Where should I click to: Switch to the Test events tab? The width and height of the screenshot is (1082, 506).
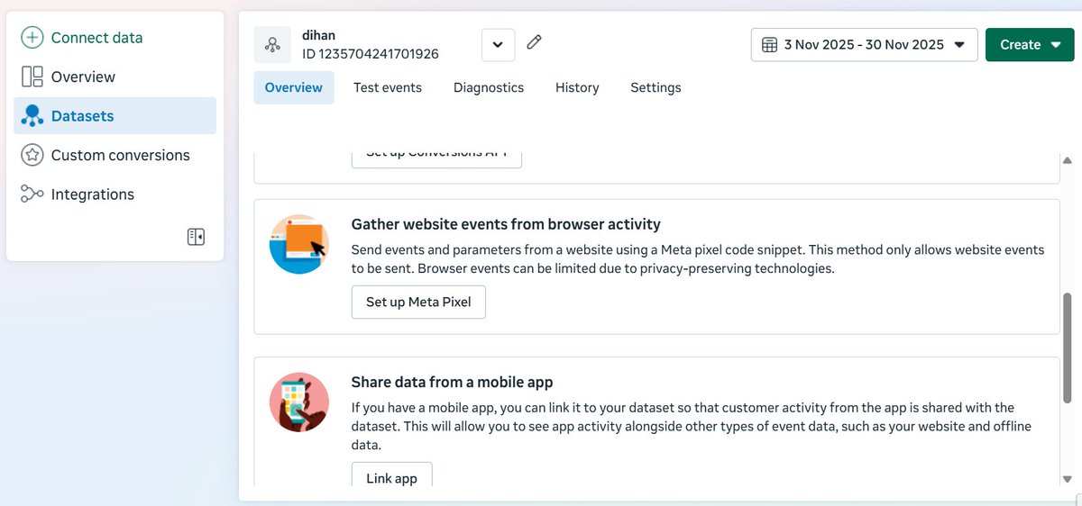[388, 87]
